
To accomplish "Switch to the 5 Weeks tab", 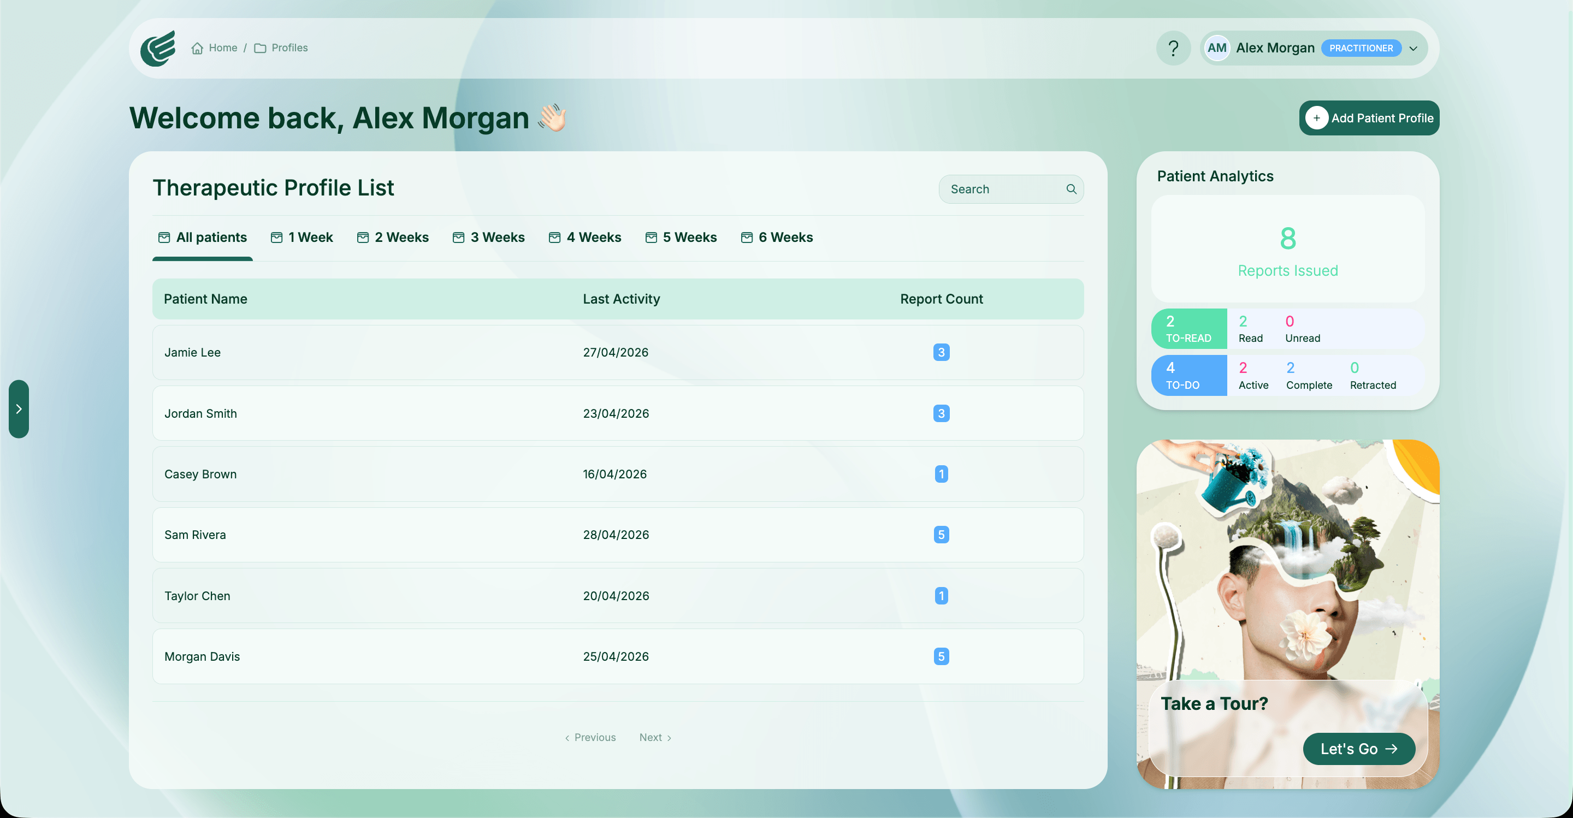I will (681, 238).
